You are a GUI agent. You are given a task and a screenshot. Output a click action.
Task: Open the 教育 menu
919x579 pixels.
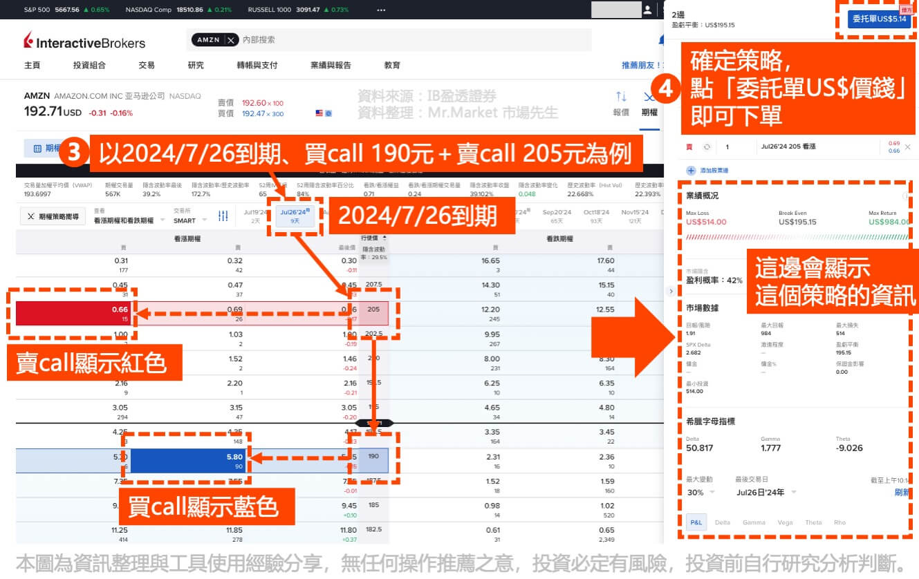click(x=392, y=65)
